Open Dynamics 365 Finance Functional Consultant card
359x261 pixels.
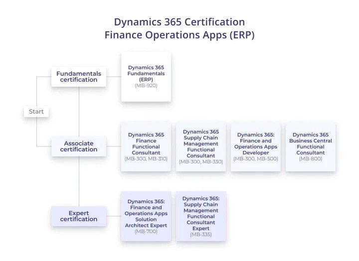click(146, 146)
